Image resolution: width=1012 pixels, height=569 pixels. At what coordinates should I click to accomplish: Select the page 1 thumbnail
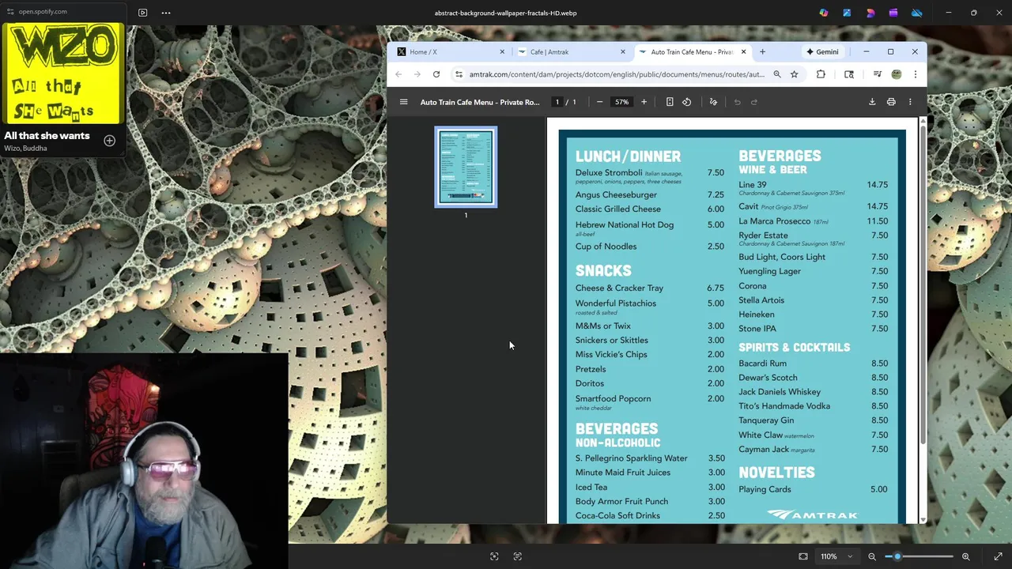pyautogui.click(x=466, y=167)
